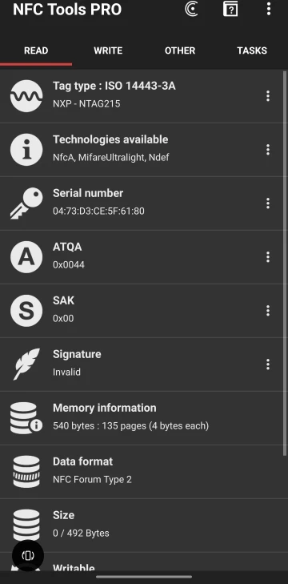Open the crescent C icon in header
The width and height of the screenshot is (288, 584).
(x=192, y=9)
